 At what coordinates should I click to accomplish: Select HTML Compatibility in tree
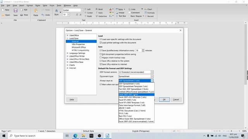point(81,50)
